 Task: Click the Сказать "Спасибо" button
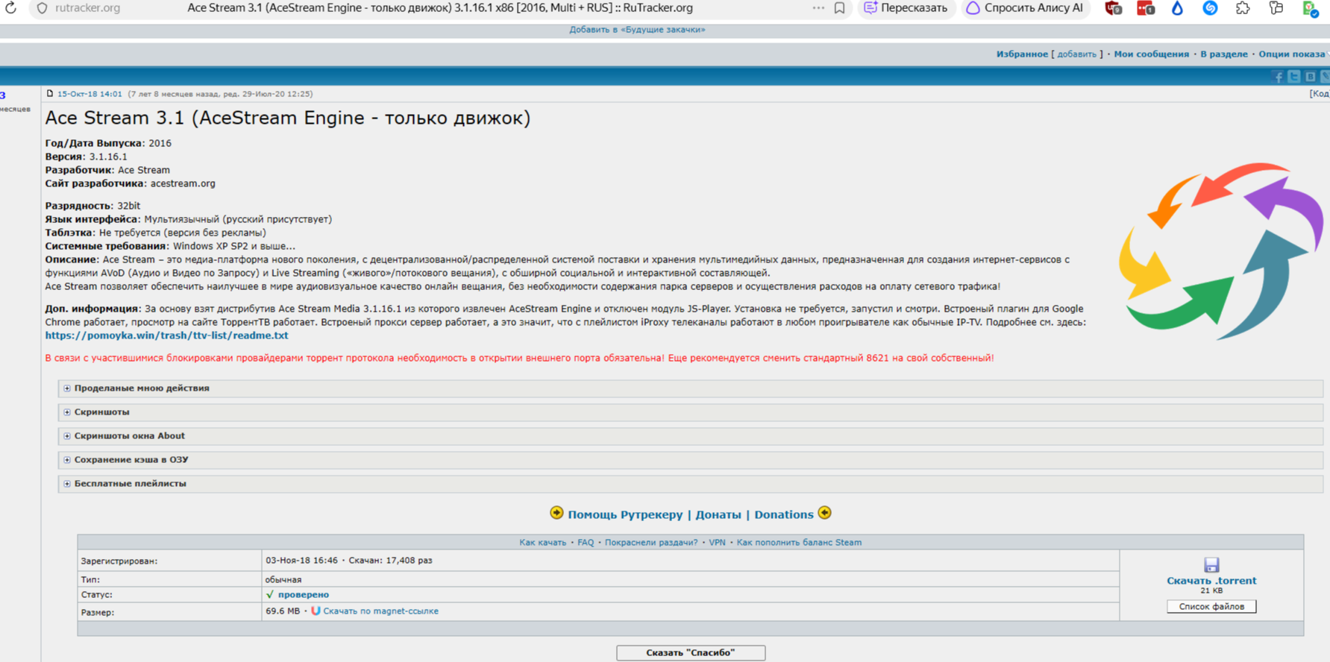(x=691, y=653)
